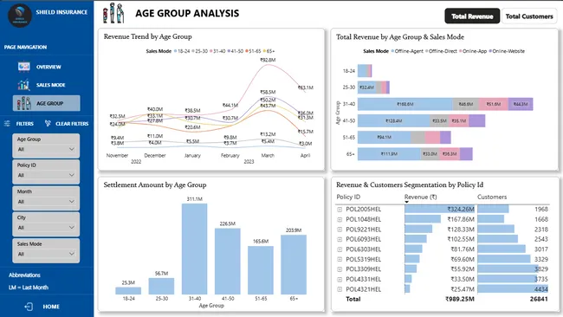Expand the POL6303HEL policy row
The height and width of the screenshot is (317, 563).
pos(340,249)
